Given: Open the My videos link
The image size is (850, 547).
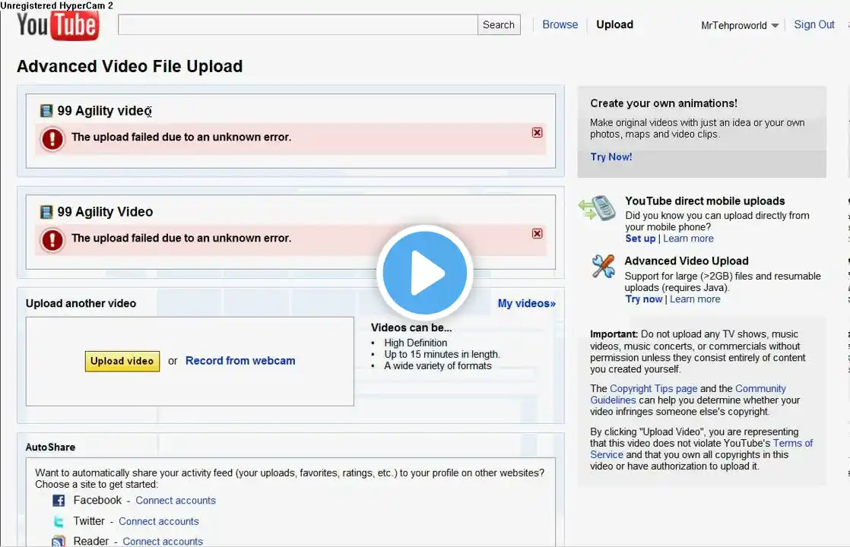Looking at the screenshot, I should point(526,303).
